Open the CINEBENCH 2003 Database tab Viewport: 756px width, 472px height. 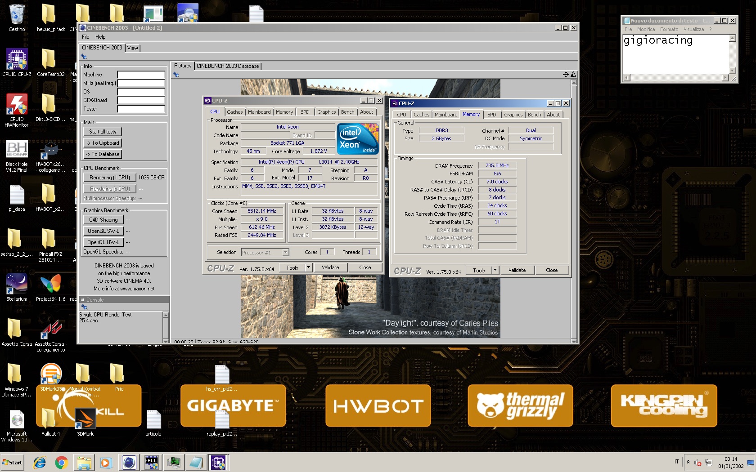pyautogui.click(x=228, y=66)
